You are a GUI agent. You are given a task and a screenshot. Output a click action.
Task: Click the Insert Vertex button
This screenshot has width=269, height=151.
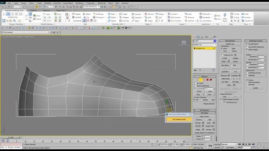204,117
